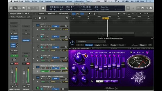Expand the Piste inspector triangle

click(x=10, y=17)
